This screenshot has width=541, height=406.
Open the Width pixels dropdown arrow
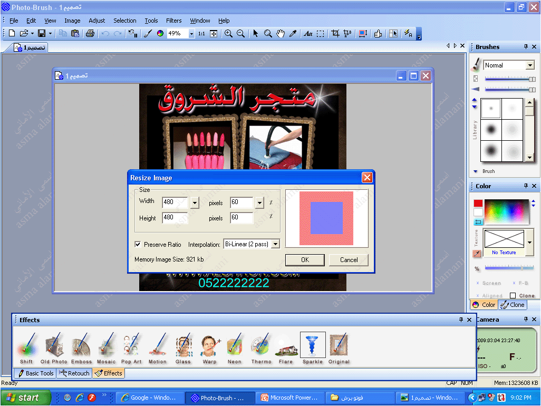[x=195, y=202]
